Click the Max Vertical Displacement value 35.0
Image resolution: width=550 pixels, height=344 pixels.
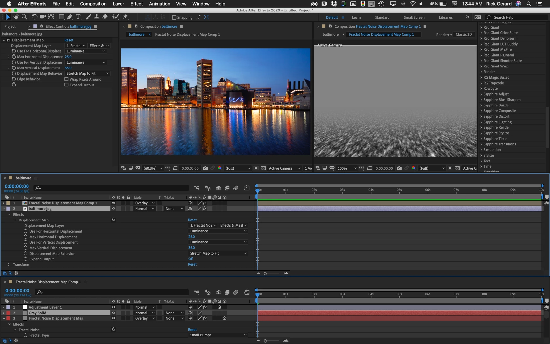pos(68,68)
